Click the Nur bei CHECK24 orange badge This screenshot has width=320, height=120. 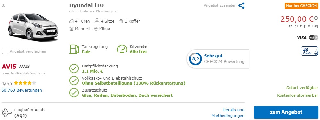[301, 6]
